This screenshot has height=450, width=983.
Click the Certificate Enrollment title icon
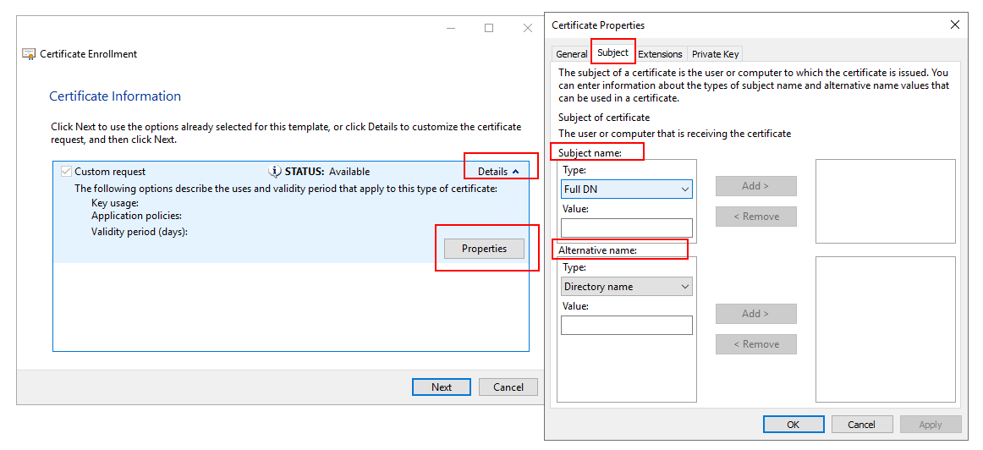[x=29, y=54]
